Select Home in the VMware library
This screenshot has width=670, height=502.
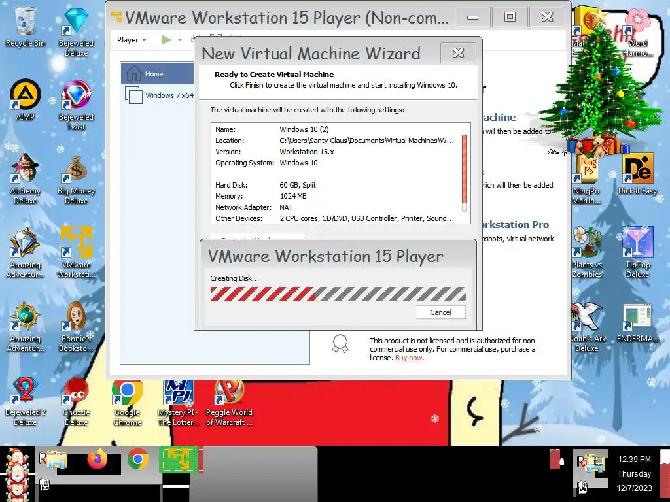157,73
